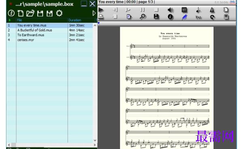Image resolution: width=241 pixels, height=149 pixels.
Task: Click the red star icon in title
Action: (11, 3)
